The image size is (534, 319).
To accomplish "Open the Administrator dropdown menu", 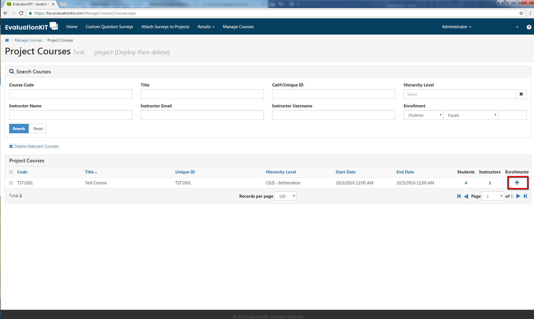I will 457,27.
